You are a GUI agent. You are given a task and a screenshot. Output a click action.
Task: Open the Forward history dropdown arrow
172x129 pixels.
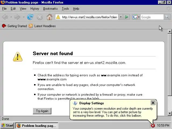point(24,17)
